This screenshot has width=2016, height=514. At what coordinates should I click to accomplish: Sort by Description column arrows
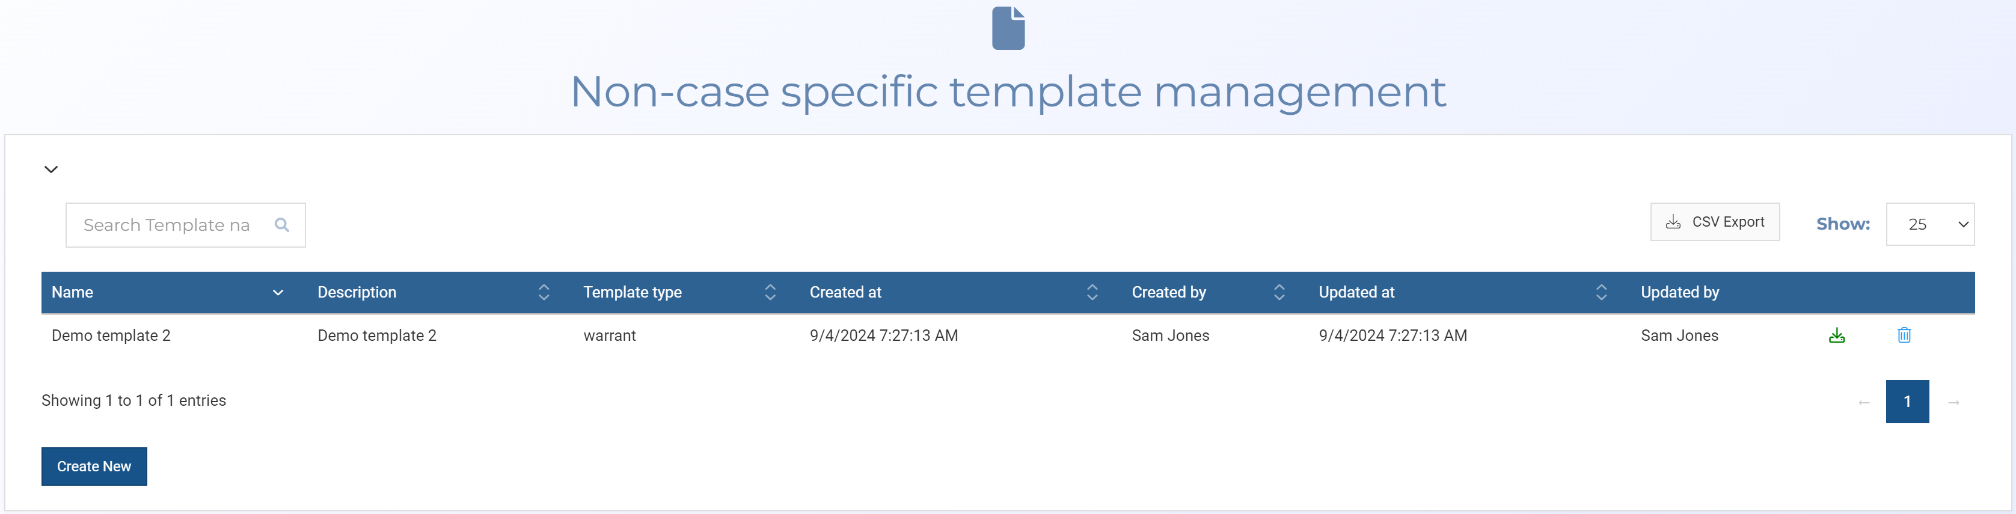click(543, 293)
